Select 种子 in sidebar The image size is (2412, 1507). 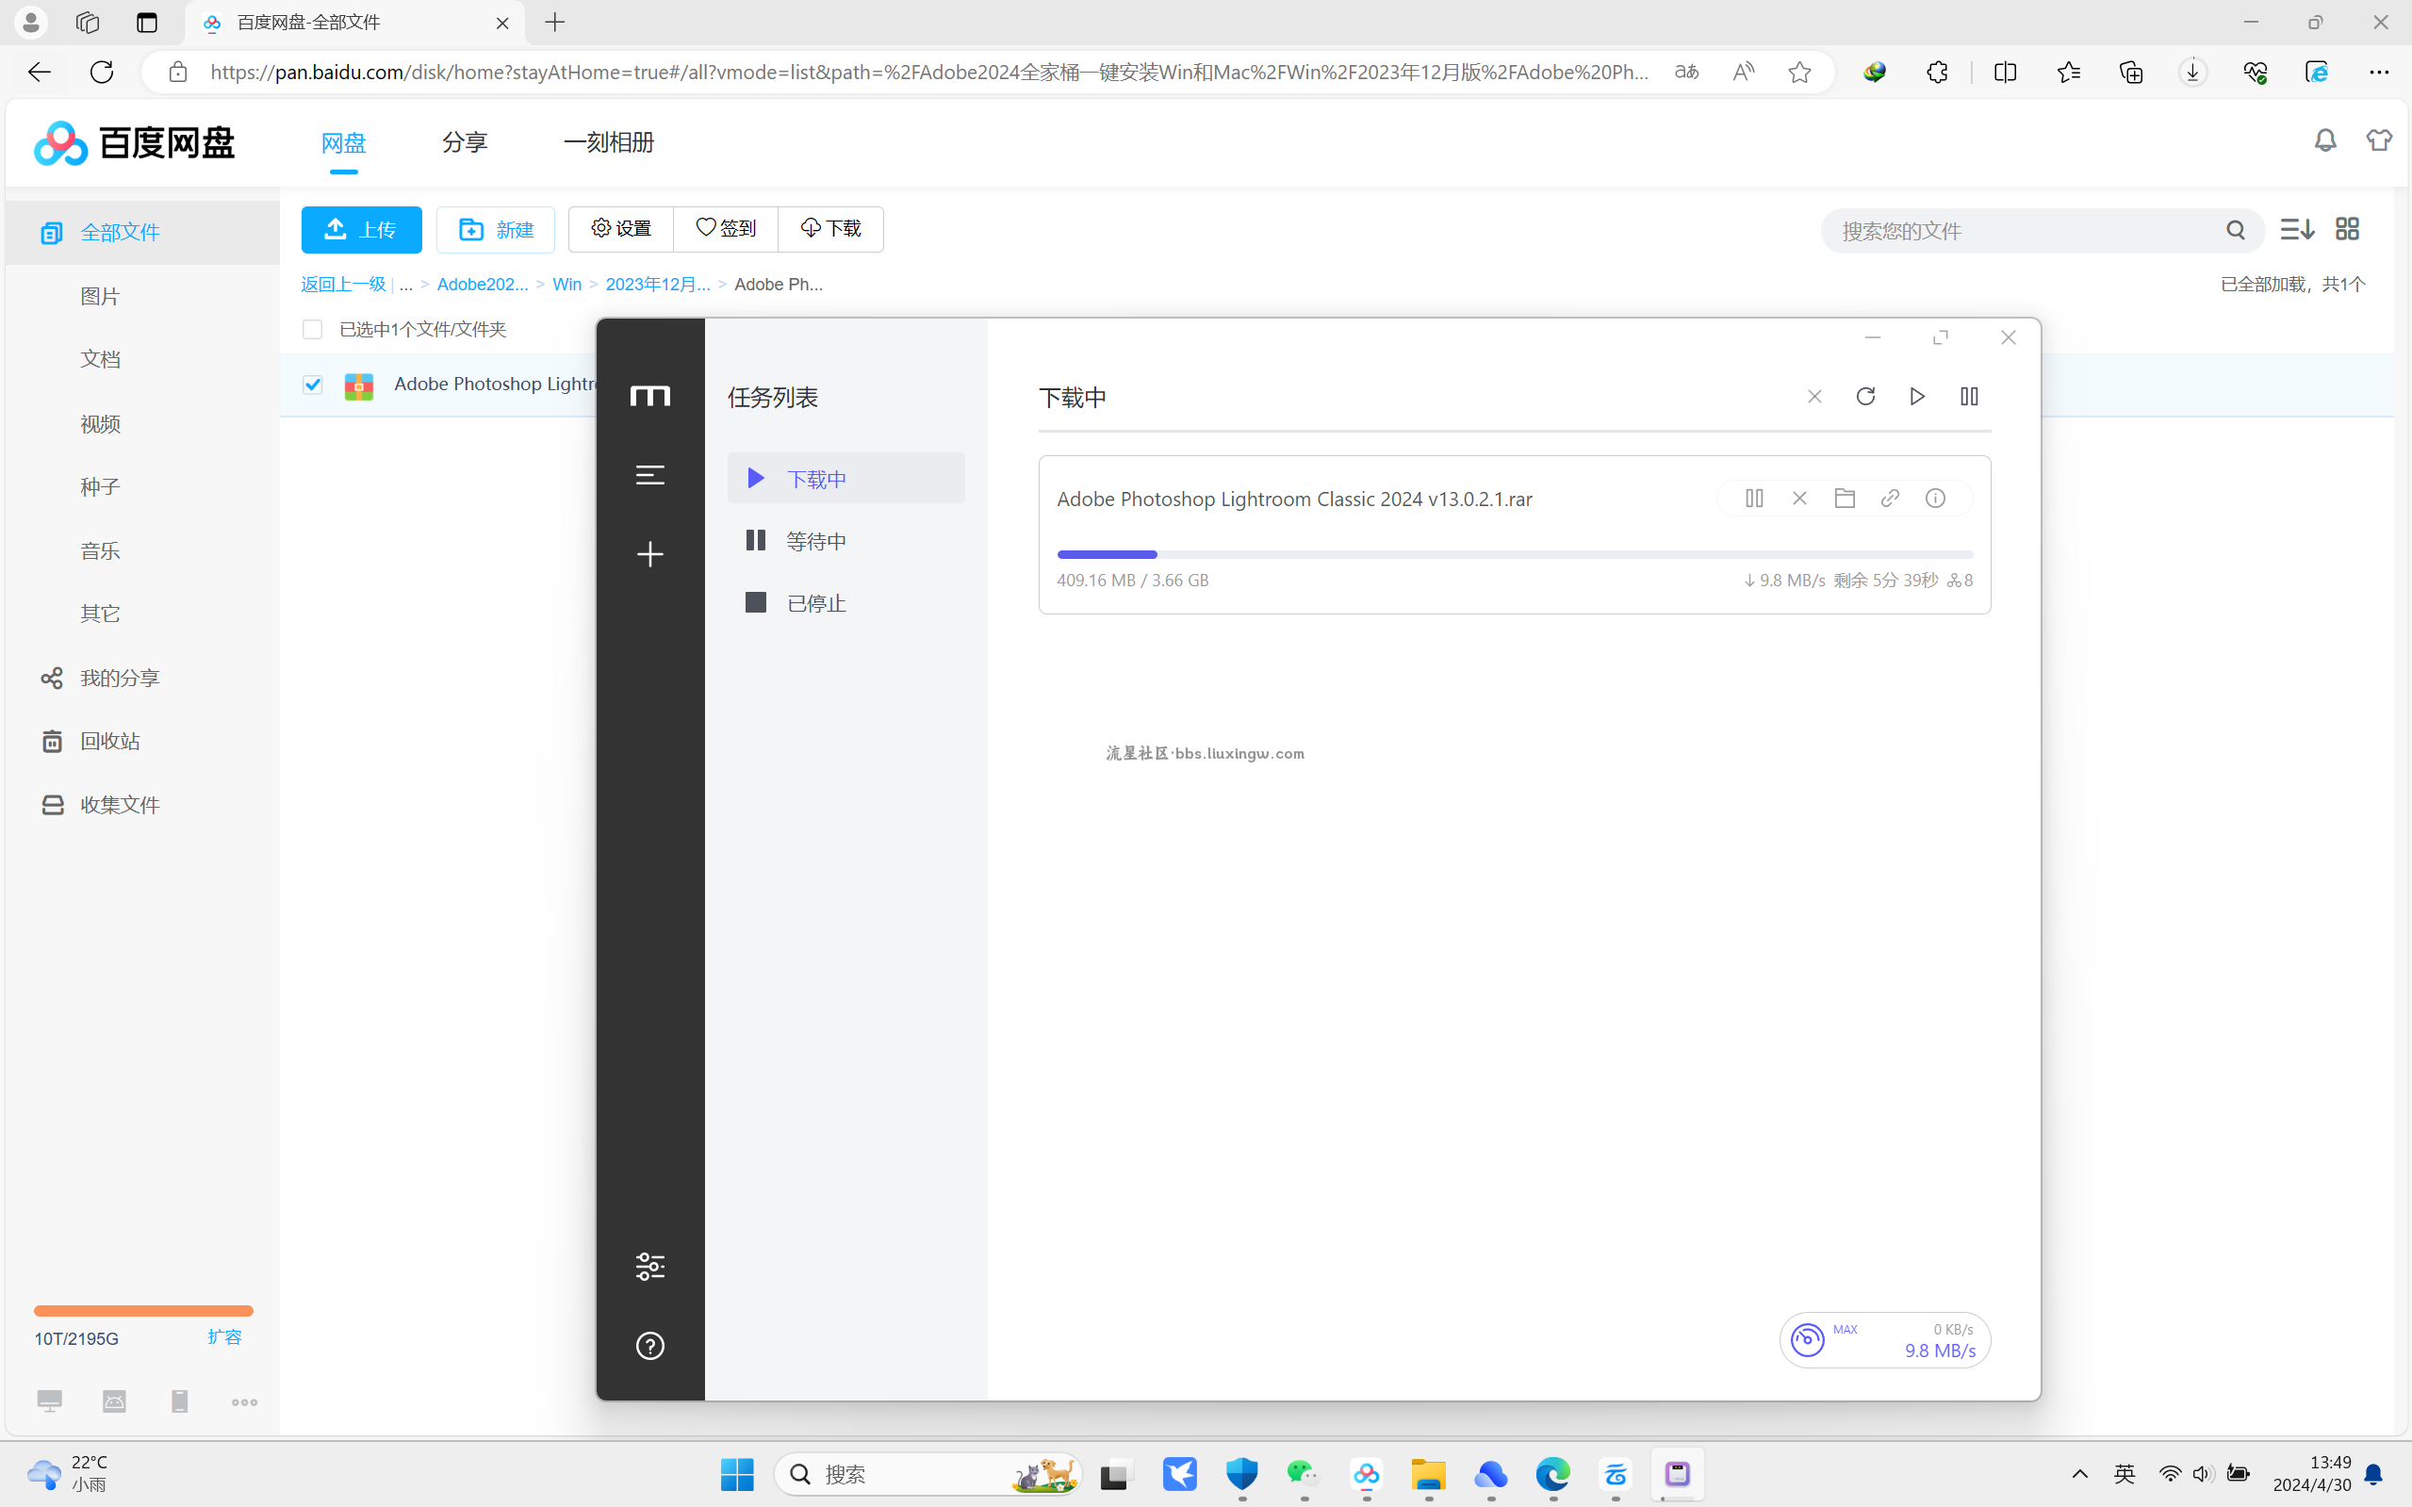tap(100, 486)
